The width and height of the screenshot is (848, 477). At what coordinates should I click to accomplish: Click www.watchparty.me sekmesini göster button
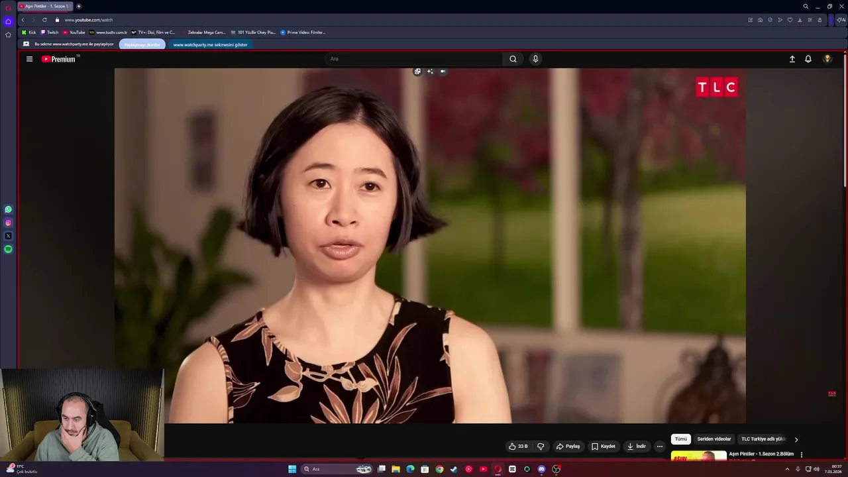210,44
